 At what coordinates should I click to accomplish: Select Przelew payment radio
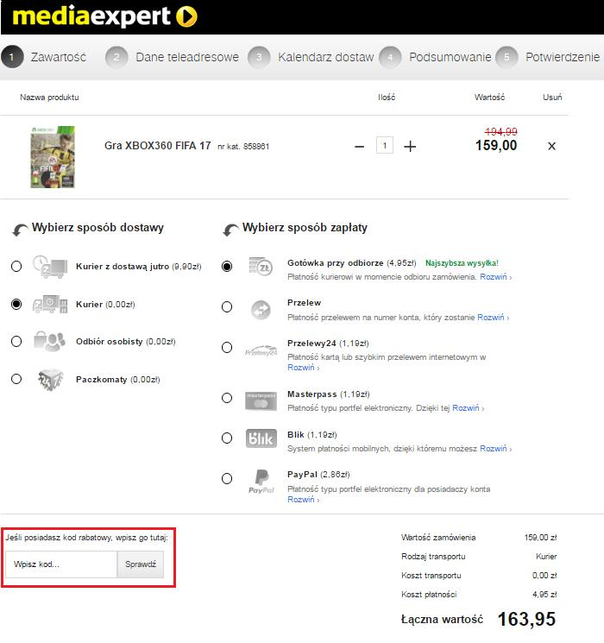[x=227, y=306]
